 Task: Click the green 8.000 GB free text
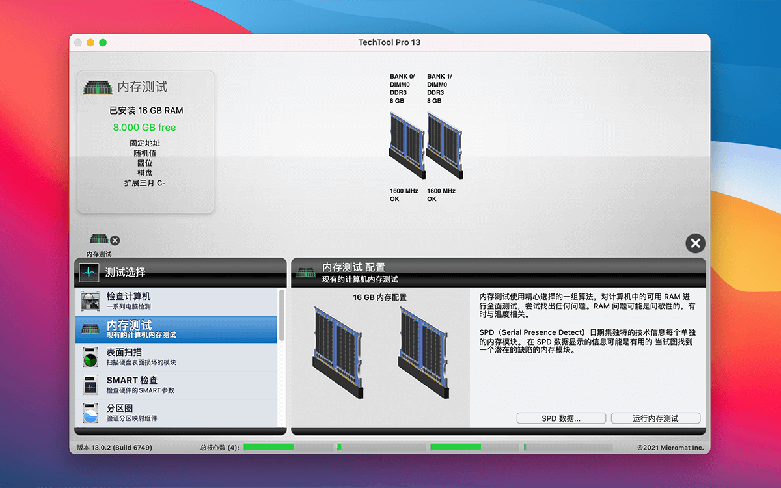(x=144, y=128)
